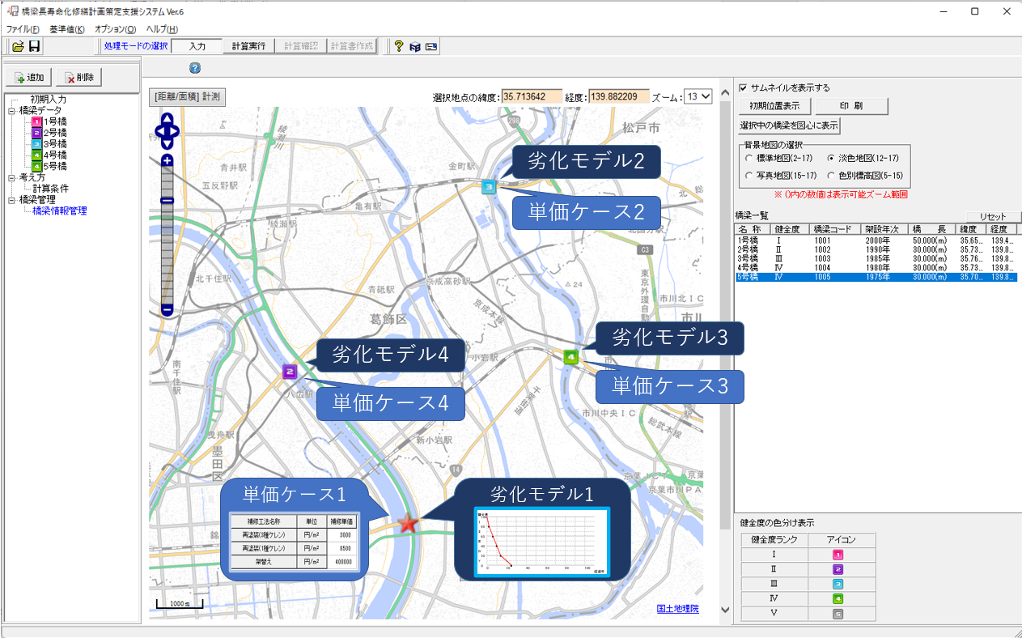The width and height of the screenshot is (1022, 638).
Task: Open the 基準値(K) menu
Action: (66, 28)
